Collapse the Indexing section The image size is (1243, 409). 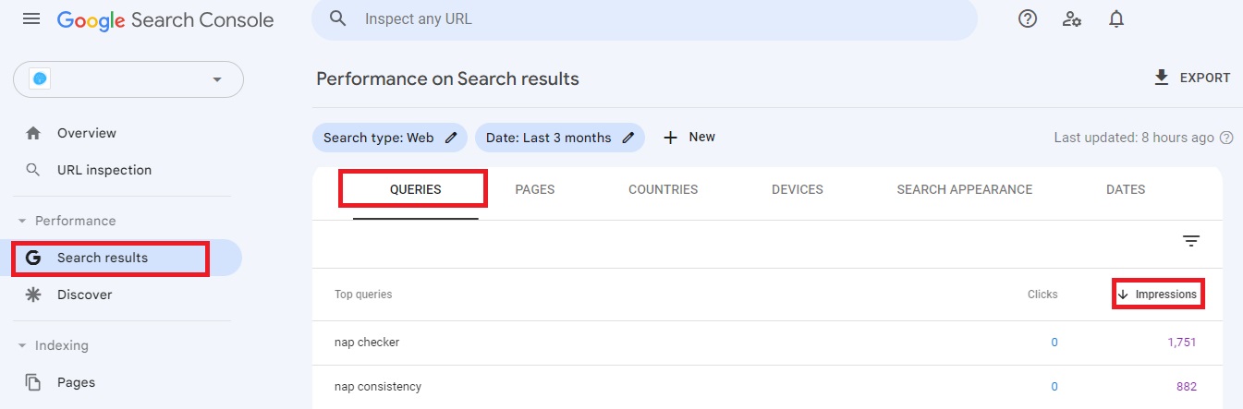coord(23,346)
